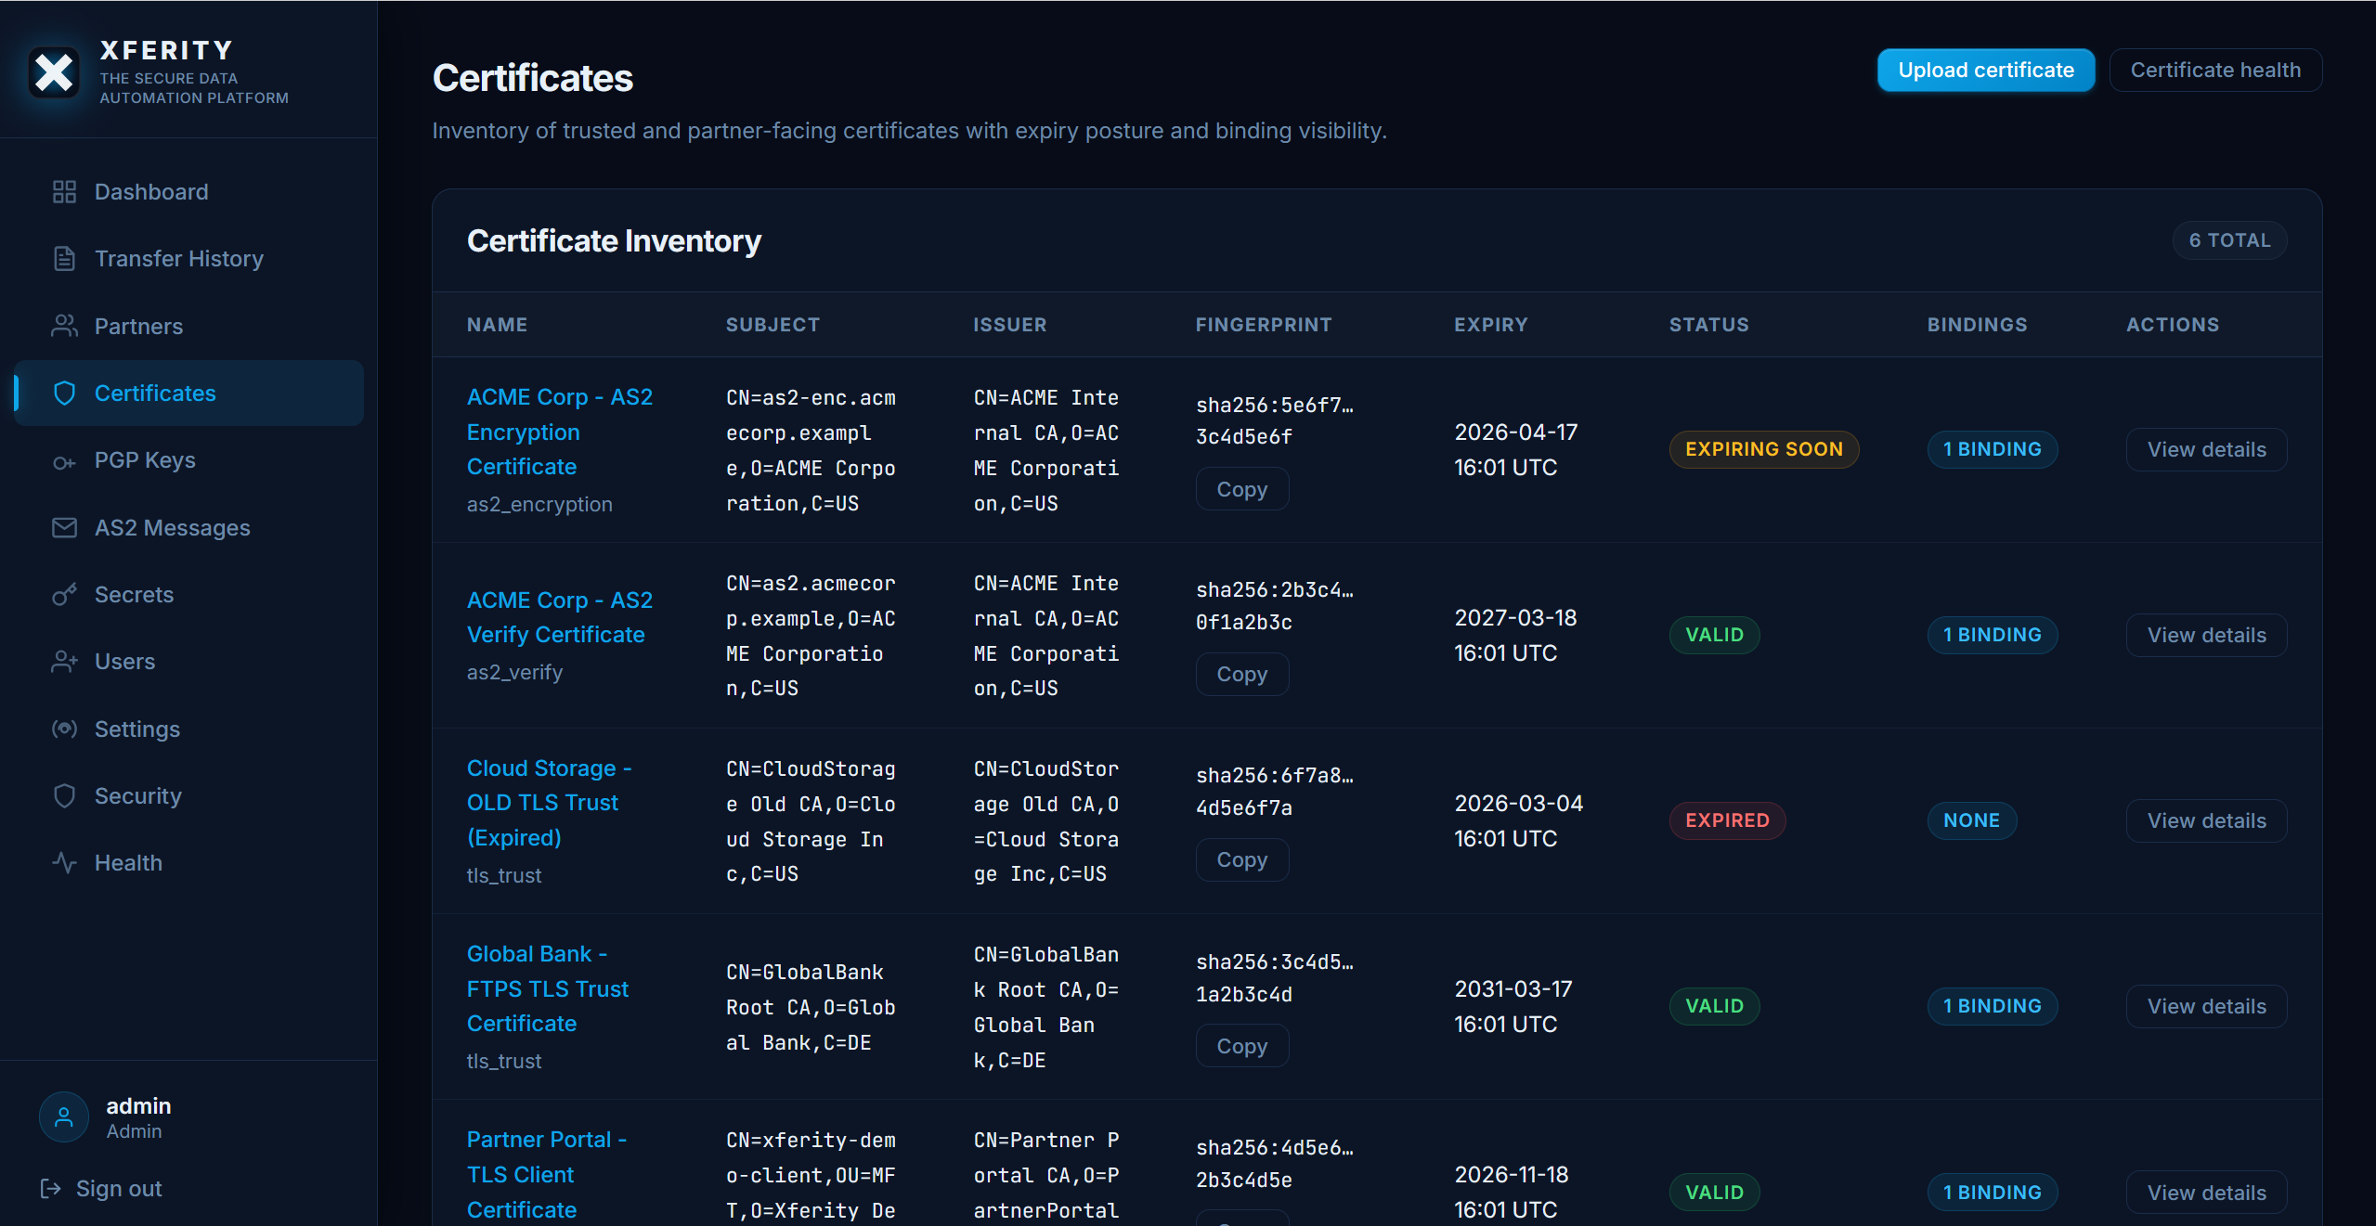This screenshot has height=1226, width=2376.
Task: Click the Secrets key icon
Action: (x=64, y=595)
